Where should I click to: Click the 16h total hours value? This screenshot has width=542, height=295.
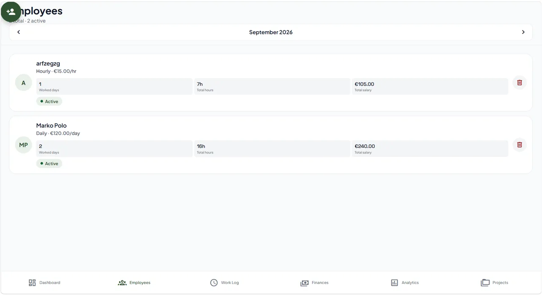201,146
